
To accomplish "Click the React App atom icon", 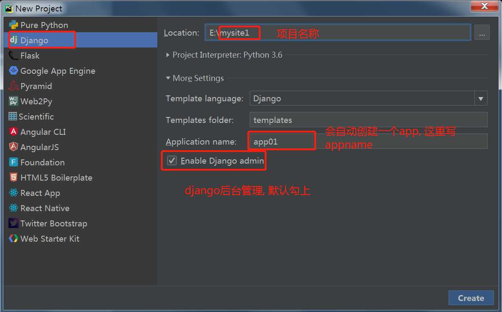I will pyautogui.click(x=14, y=192).
